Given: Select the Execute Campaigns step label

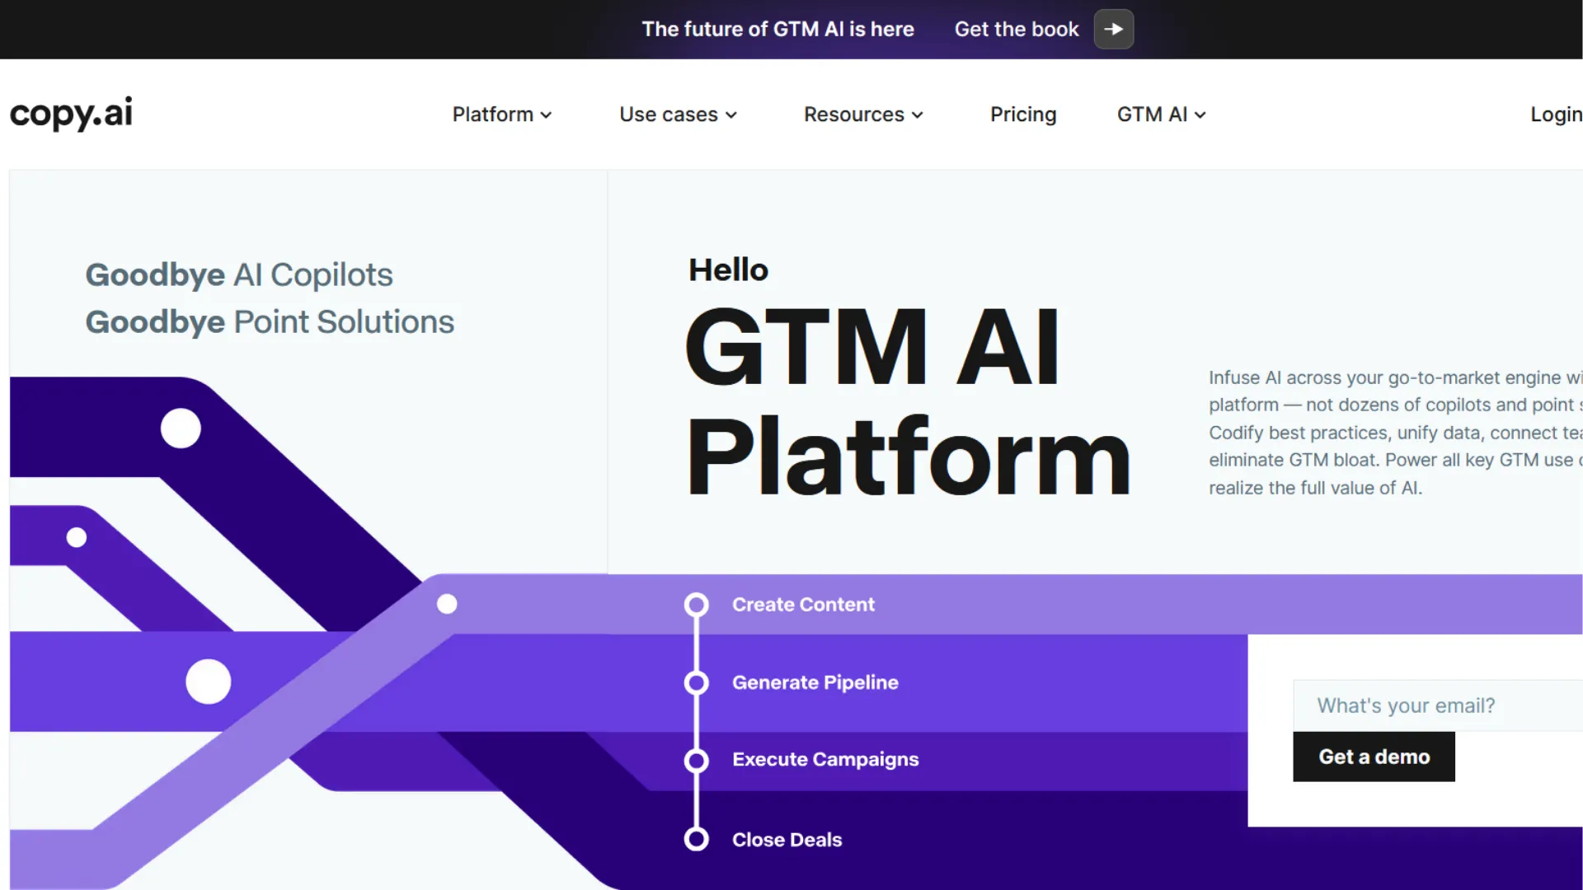Looking at the screenshot, I should click(825, 760).
